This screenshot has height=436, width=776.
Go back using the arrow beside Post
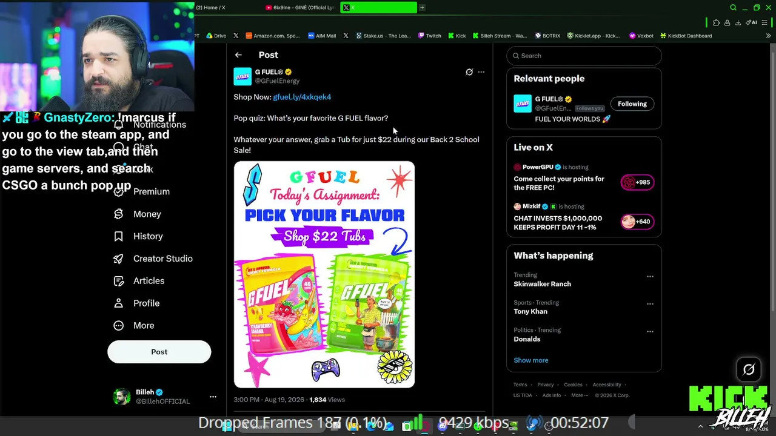tap(238, 55)
